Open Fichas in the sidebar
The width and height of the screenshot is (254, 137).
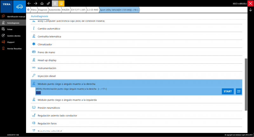[10, 29]
